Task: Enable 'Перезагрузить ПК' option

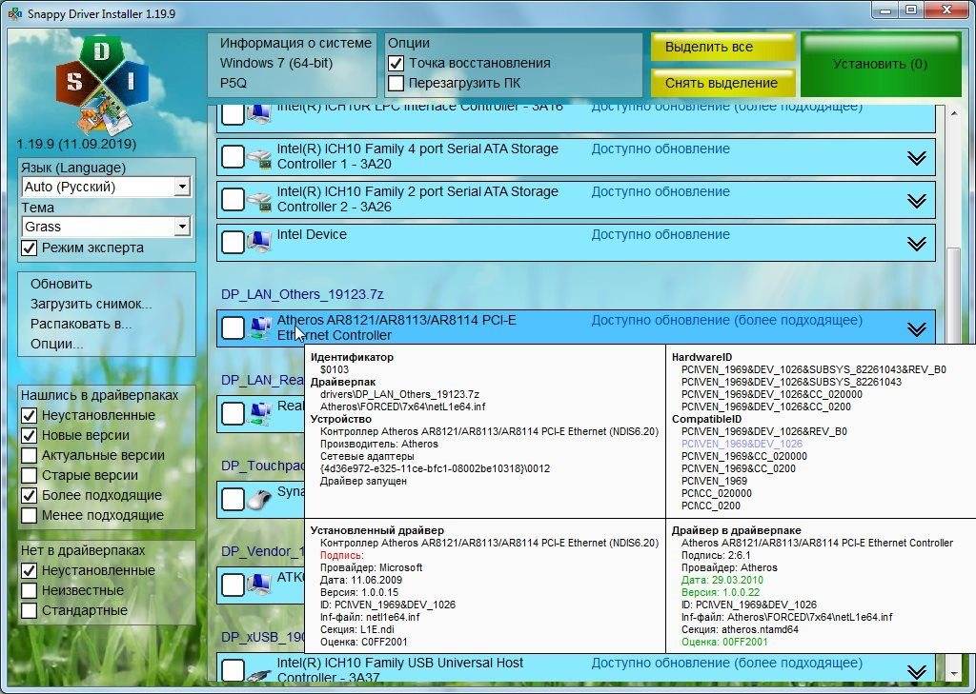Action: point(396,84)
